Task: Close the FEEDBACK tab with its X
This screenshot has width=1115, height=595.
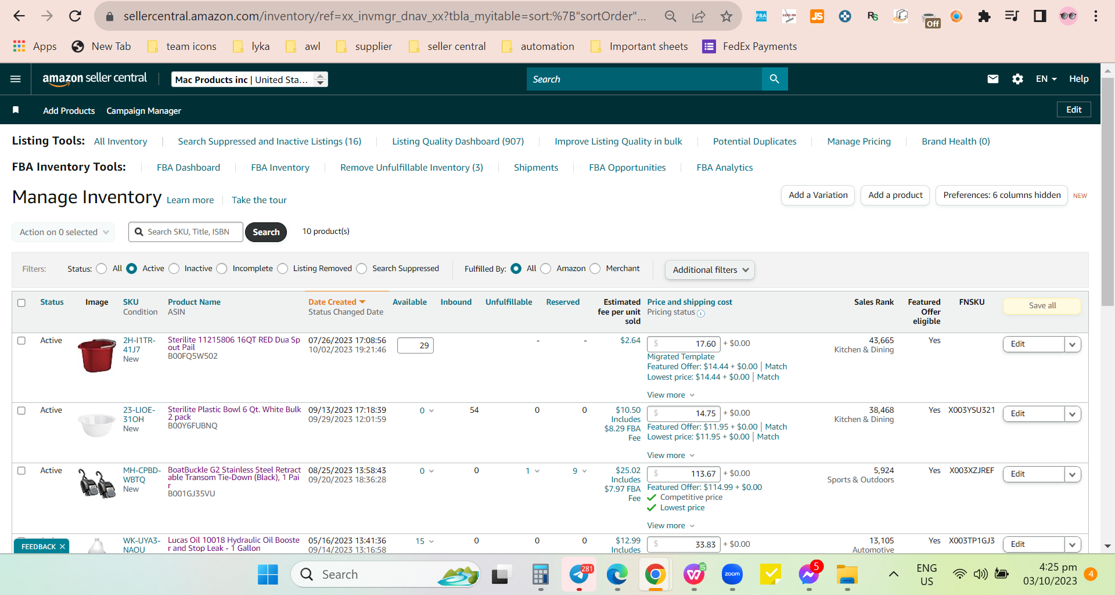Action: (x=62, y=547)
